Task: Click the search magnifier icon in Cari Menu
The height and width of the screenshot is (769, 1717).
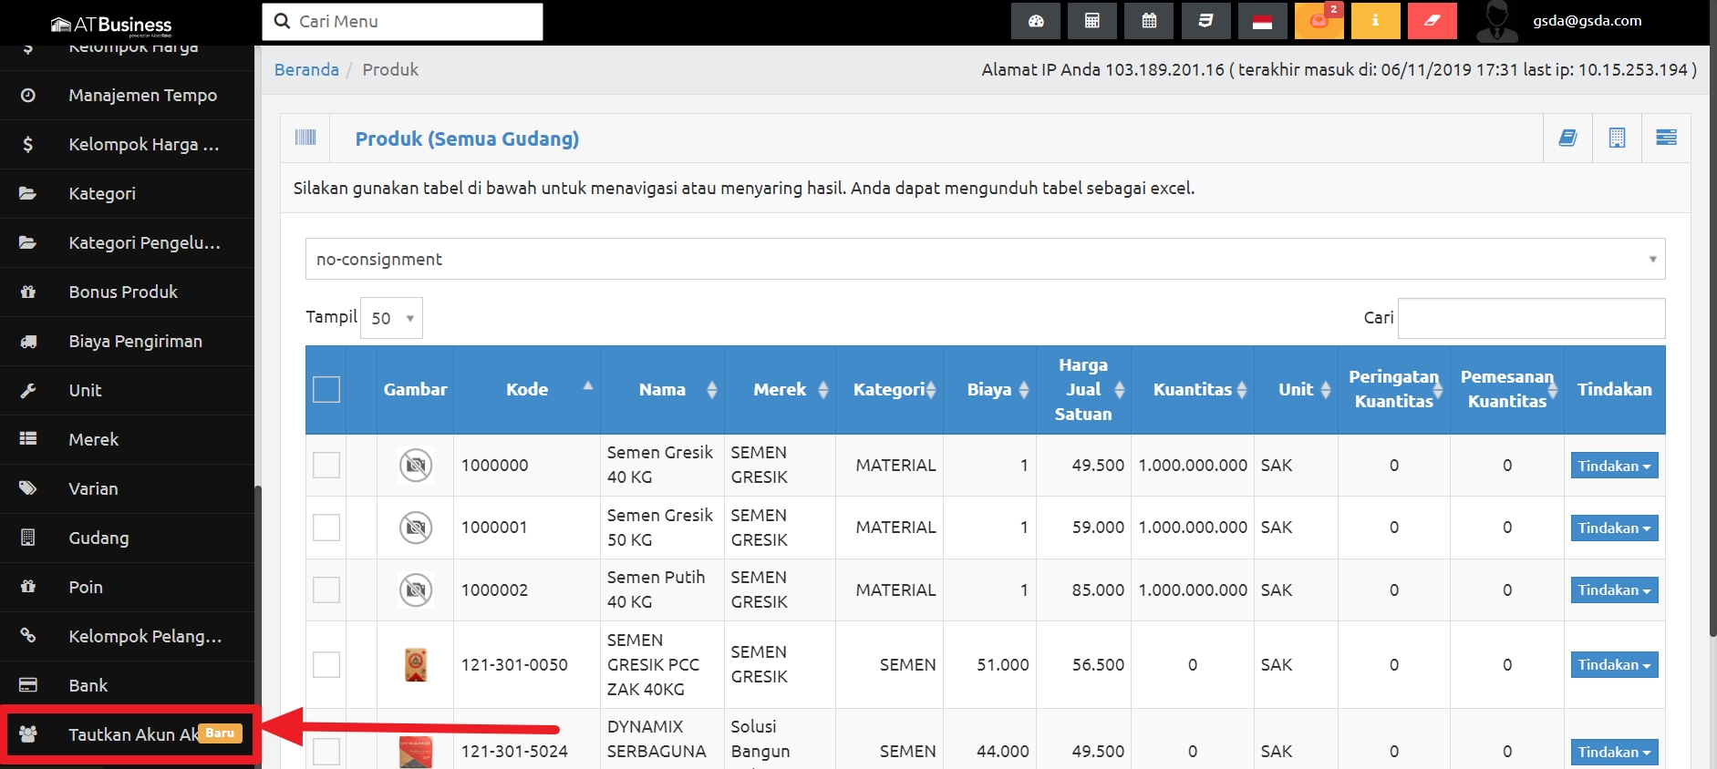Action: [283, 21]
